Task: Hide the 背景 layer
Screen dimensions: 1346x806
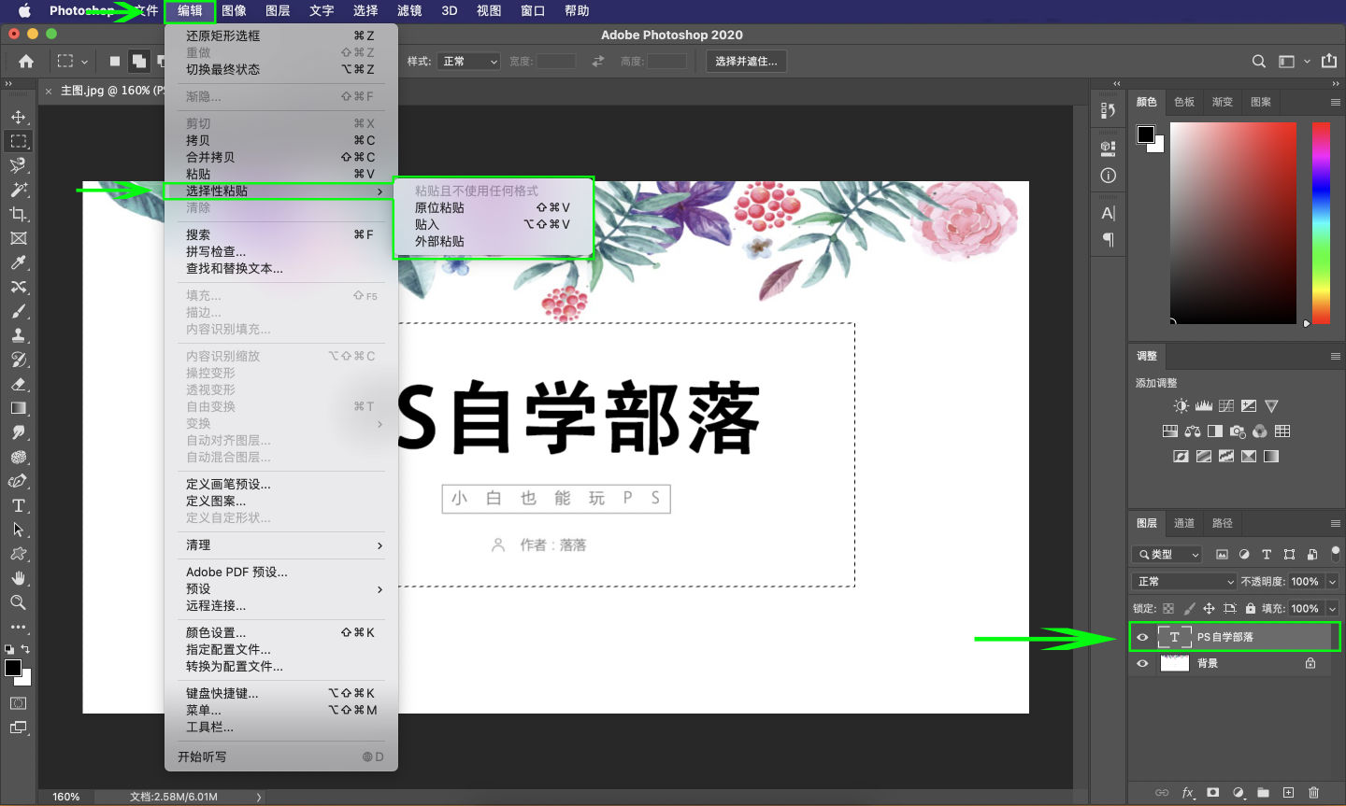Action: (1142, 663)
